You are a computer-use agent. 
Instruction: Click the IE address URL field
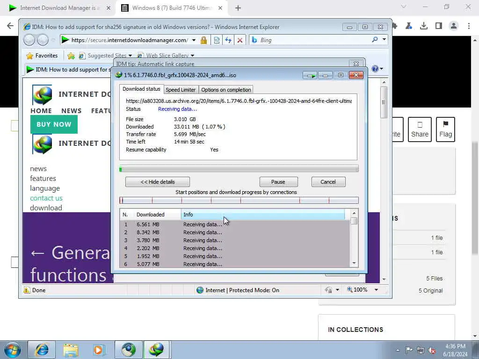130,40
